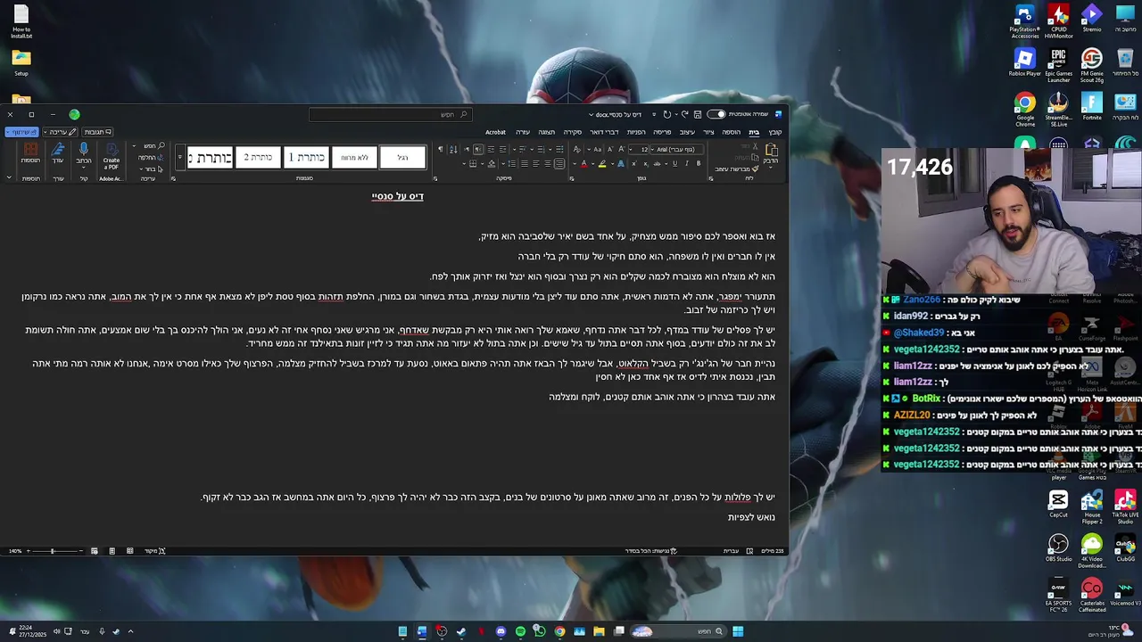Click the Sort A-Z icon

pyautogui.click(x=453, y=150)
